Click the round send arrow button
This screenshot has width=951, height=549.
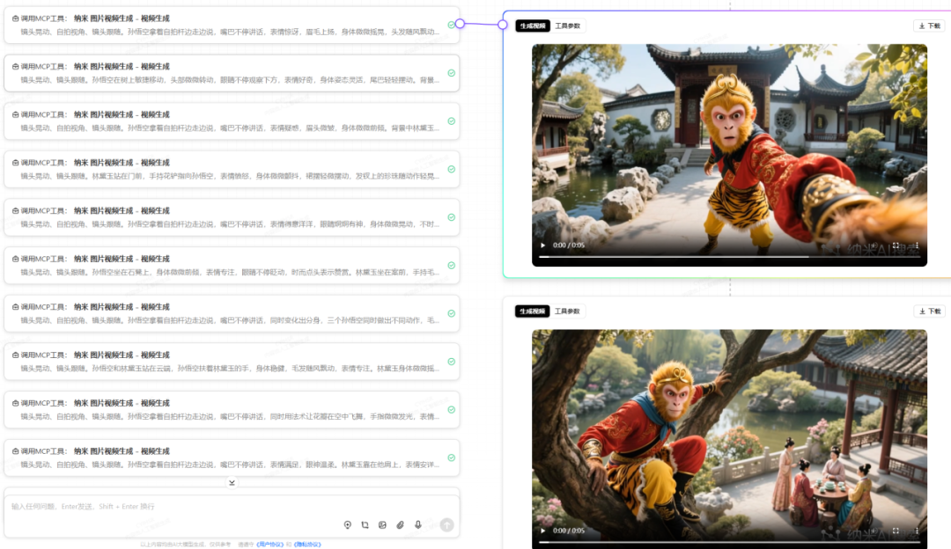(447, 524)
